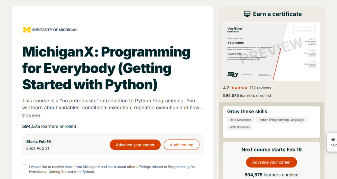Open the chat popup starting with Hi!
The height and width of the screenshot is (179, 337).
tap(332, 142)
